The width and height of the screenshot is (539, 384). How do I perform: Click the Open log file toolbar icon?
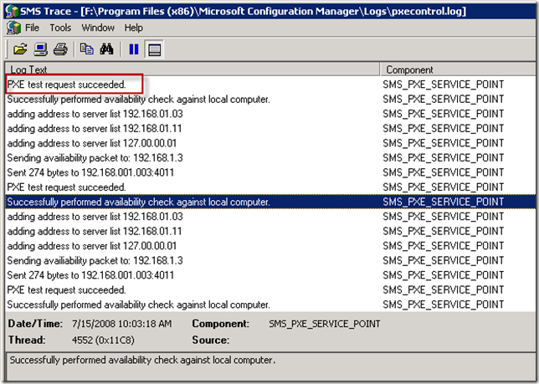click(x=20, y=49)
